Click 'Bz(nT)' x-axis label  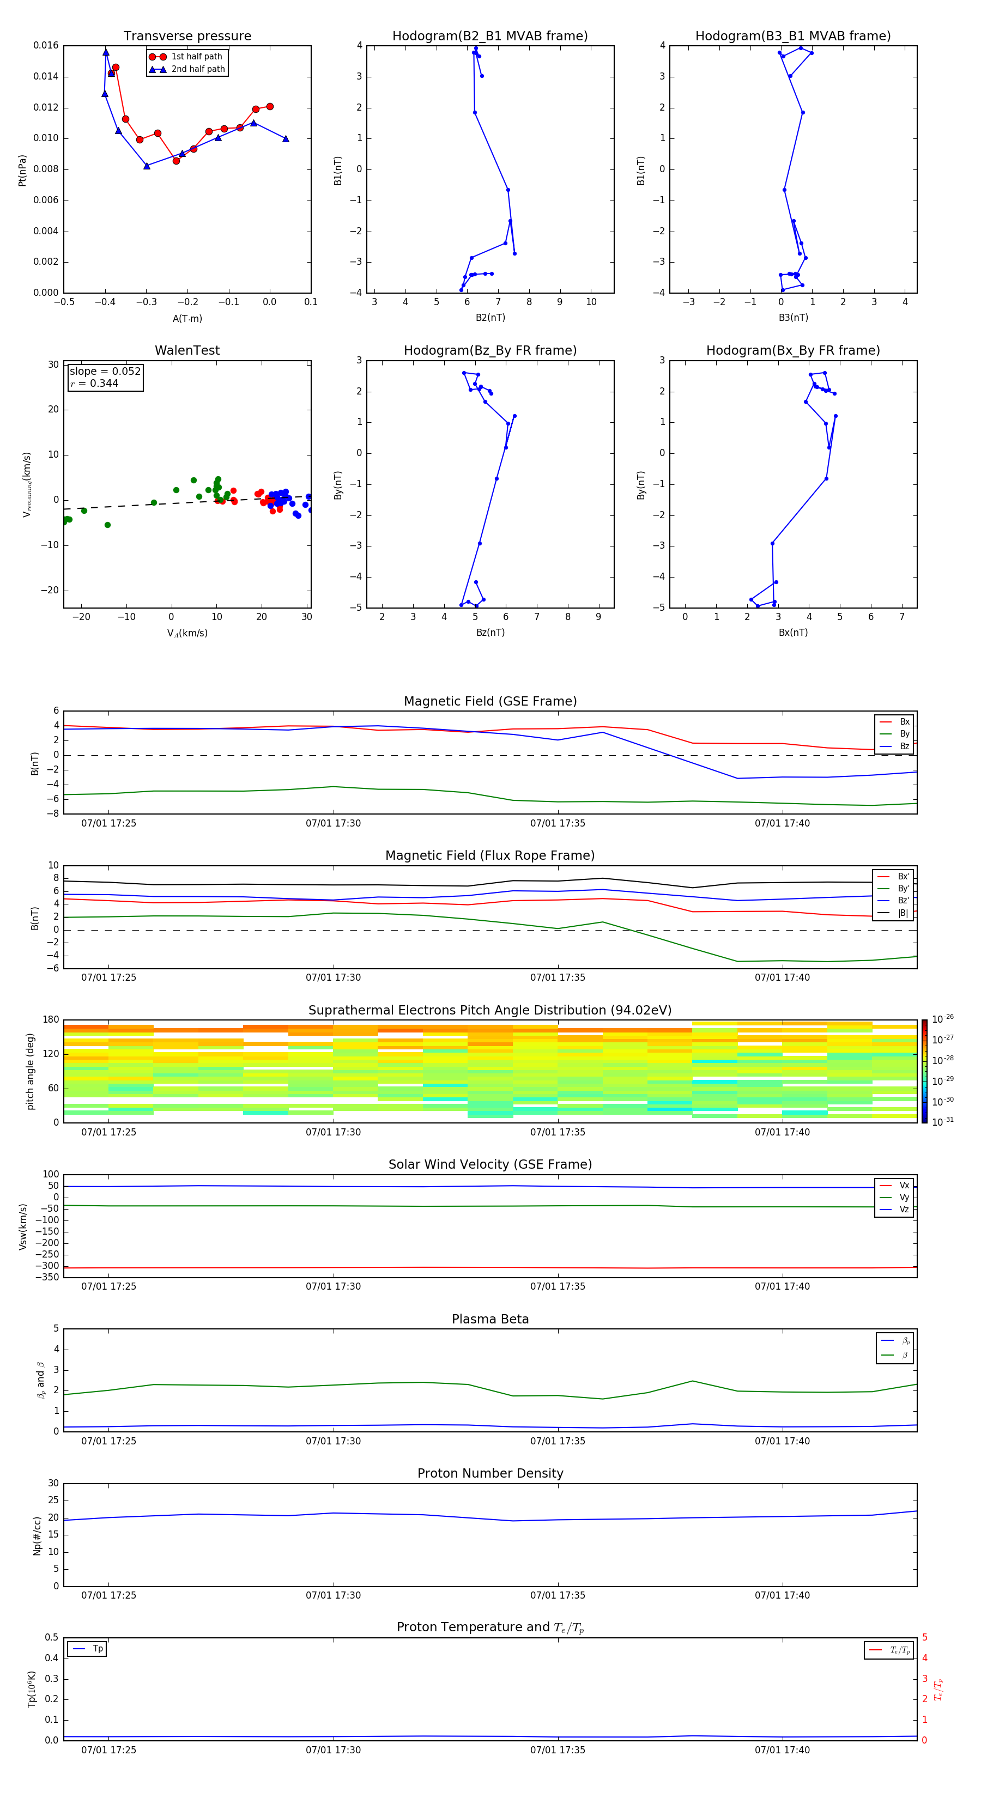click(x=490, y=633)
